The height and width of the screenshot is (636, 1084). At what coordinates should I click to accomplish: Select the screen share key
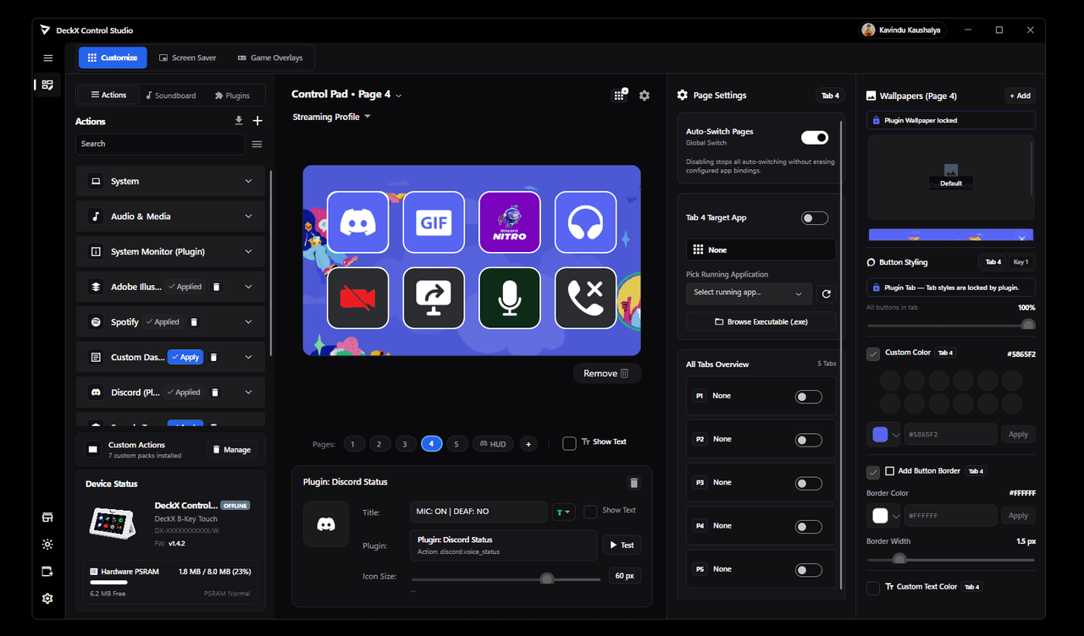pos(434,298)
